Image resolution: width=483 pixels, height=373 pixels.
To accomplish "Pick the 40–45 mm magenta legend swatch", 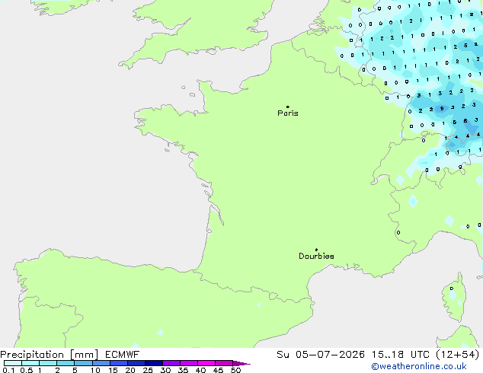I will tap(206, 363).
